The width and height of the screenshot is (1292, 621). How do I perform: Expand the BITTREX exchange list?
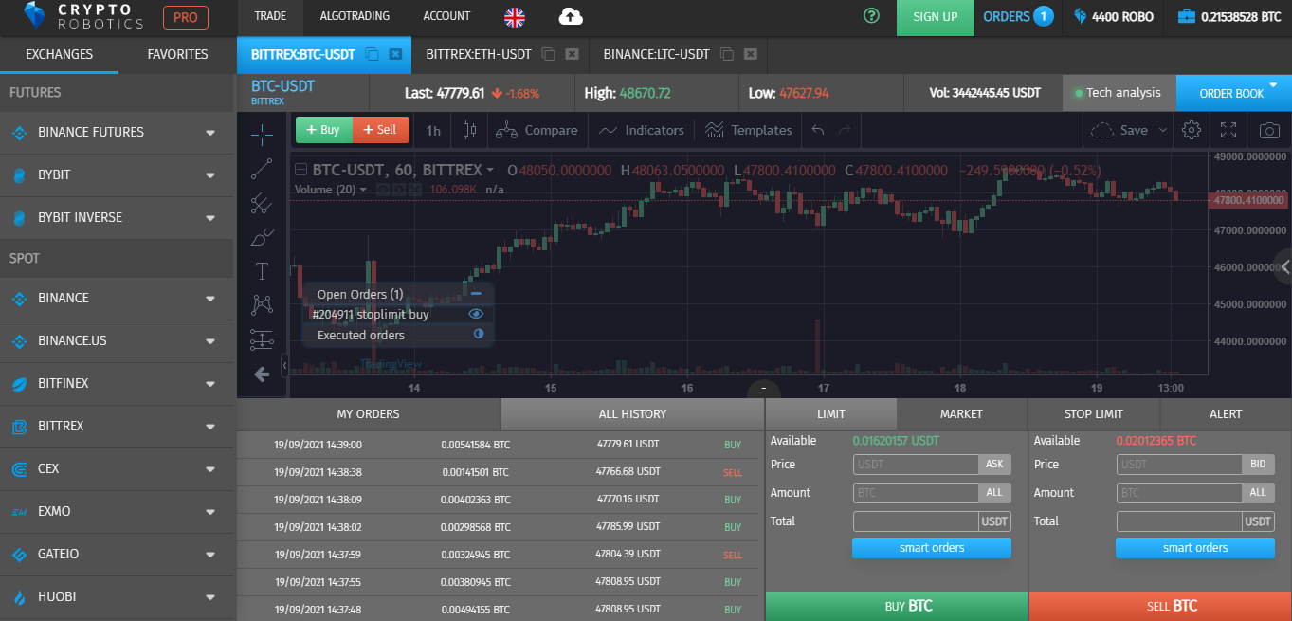(210, 426)
